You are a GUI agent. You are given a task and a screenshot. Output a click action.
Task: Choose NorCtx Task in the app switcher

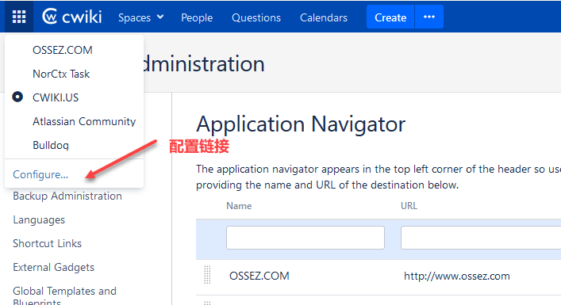click(61, 74)
